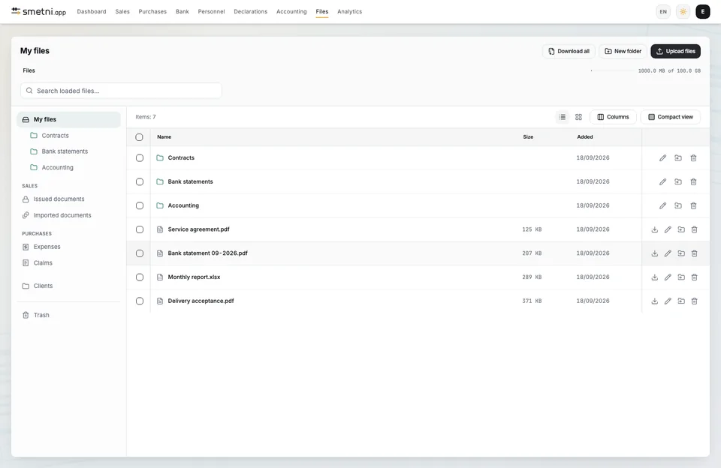Move the Accounting folder row
Image resolution: width=721 pixels, height=468 pixels.
tap(677, 205)
